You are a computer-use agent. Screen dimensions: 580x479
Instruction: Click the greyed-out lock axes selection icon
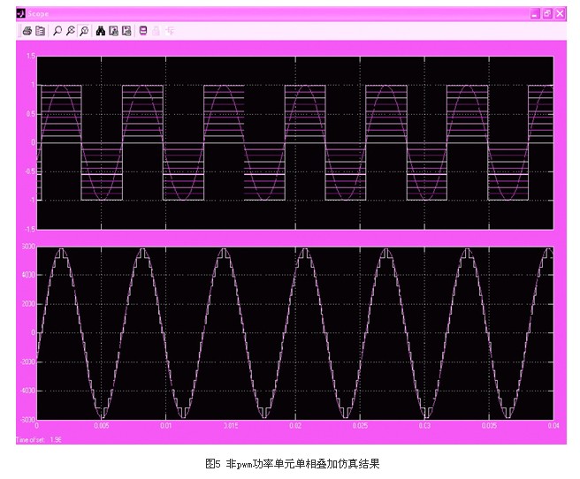156,31
